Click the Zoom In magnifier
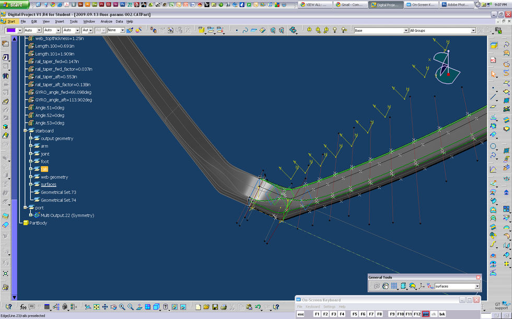The image size is (512, 319). (x=122, y=307)
